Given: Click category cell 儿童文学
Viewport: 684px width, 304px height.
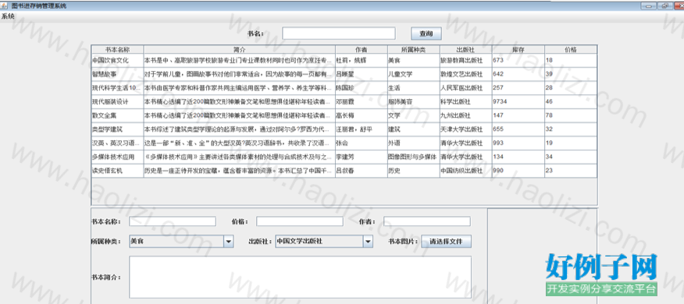Looking at the screenshot, I should tap(414, 75).
